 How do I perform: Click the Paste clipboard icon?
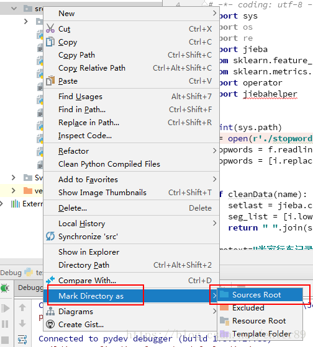click(50, 81)
